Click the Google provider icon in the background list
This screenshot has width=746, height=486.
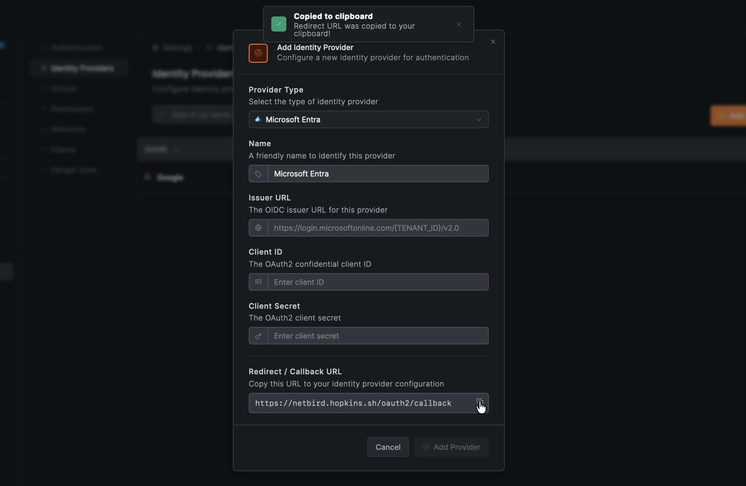[x=148, y=177]
